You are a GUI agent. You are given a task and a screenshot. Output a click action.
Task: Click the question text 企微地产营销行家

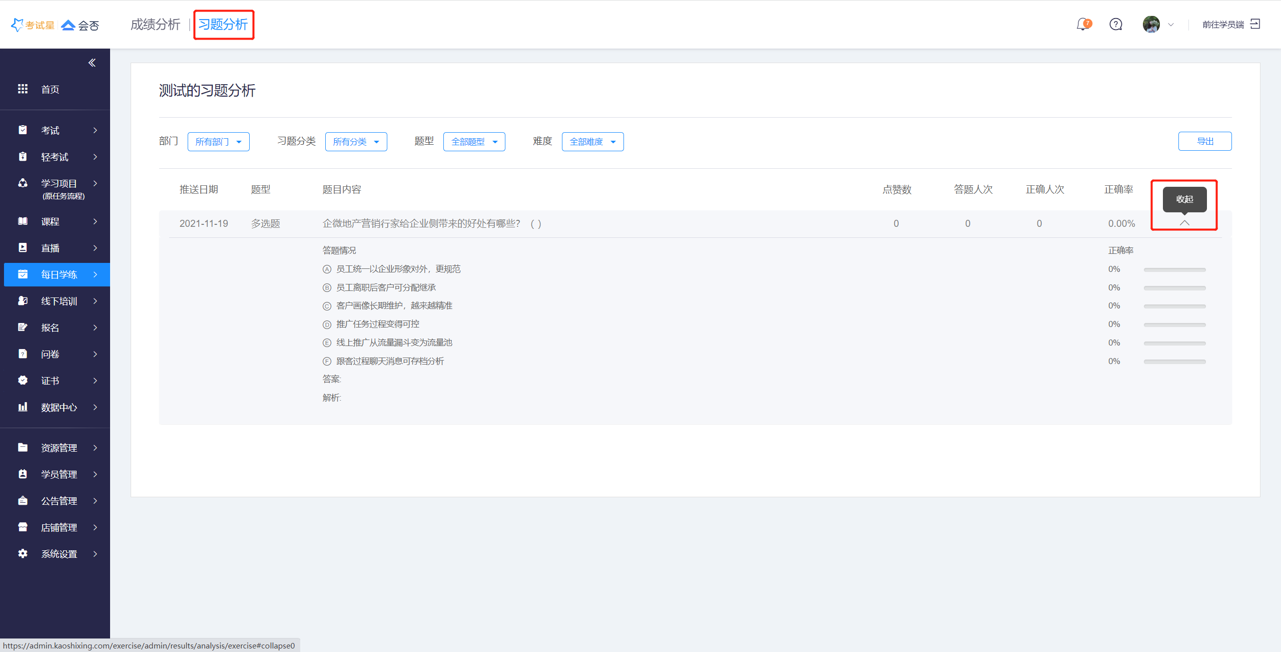[x=421, y=223]
